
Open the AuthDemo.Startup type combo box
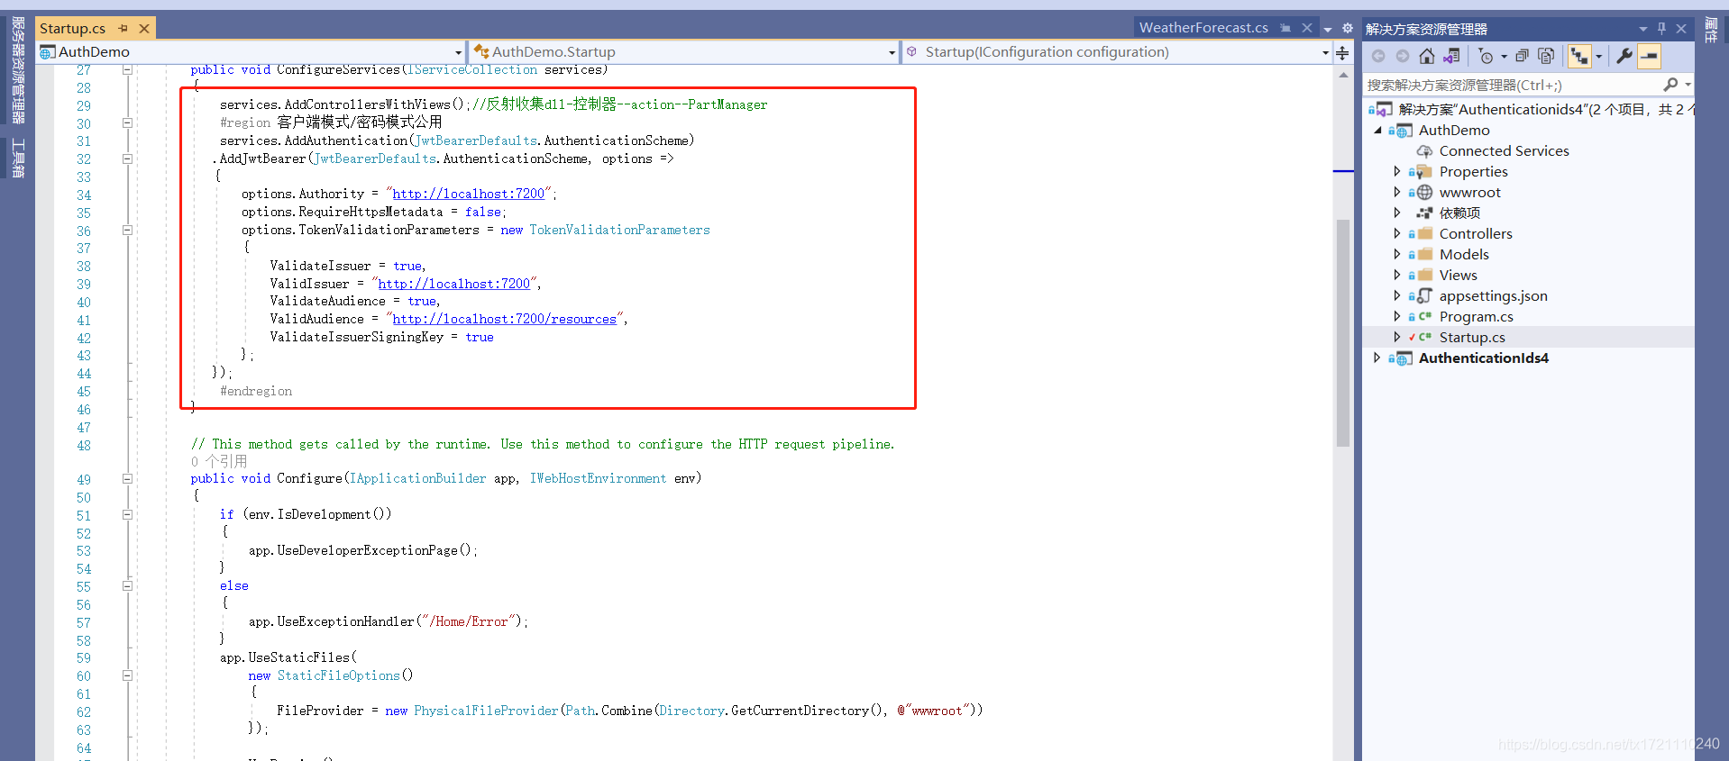click(685, 52)
